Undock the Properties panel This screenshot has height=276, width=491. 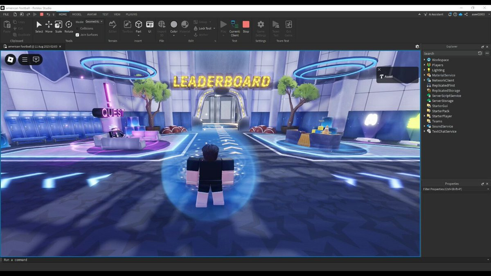(x=482, y=184)
